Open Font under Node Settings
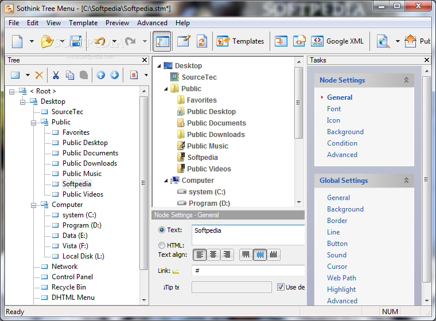436x321 pixels. pos(334,109)
